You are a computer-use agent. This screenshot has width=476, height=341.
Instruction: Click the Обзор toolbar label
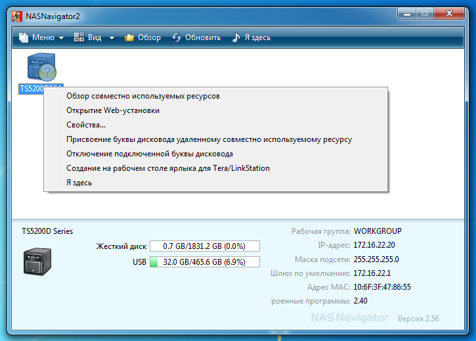tap(149, 37)
